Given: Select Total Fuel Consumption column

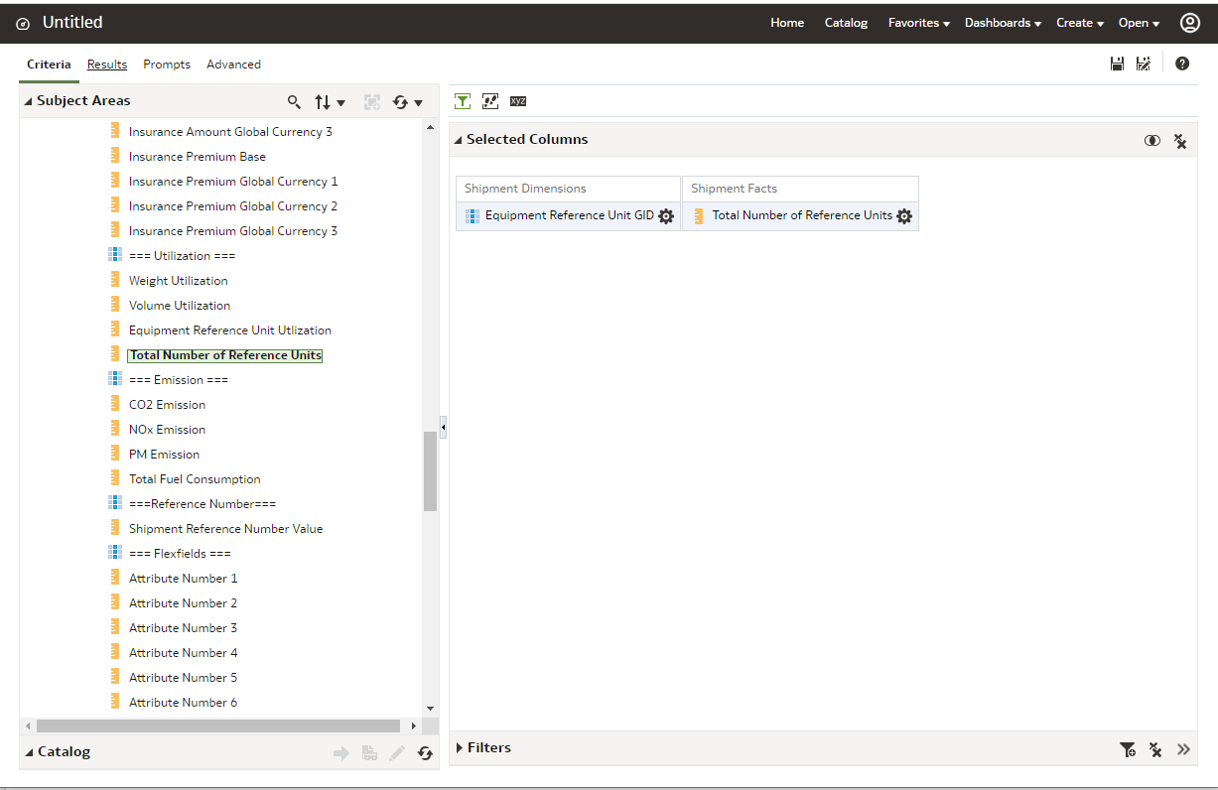Looking at the screenshot, I should (x=195, y=479).
